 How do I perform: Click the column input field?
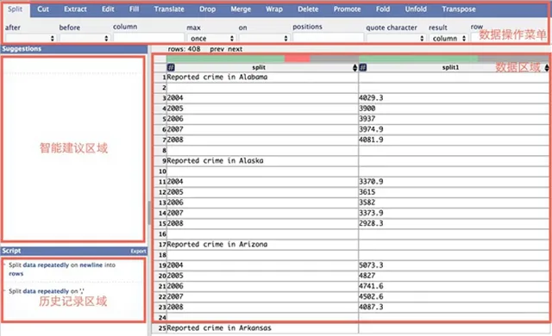click(148, 38)
